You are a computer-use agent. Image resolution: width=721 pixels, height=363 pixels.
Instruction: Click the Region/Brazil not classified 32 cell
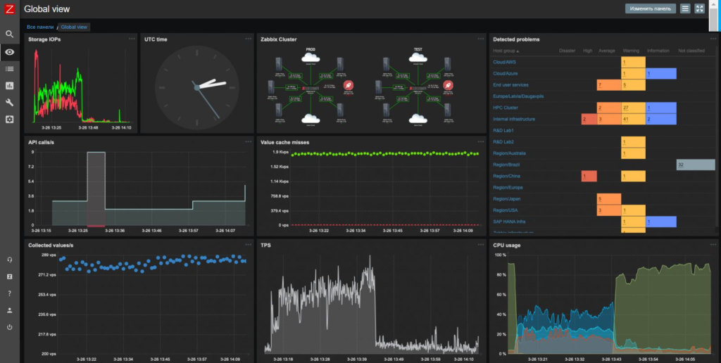pos(695,165)
